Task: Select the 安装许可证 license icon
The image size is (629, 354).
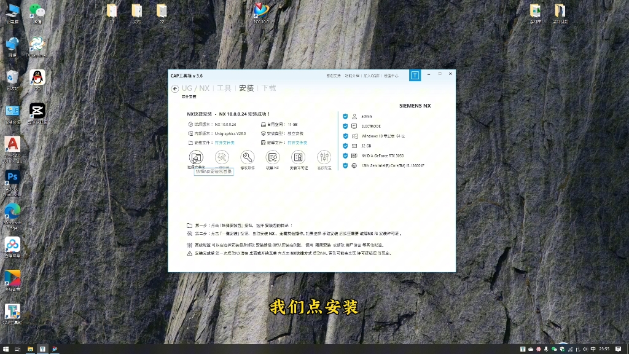Action: coord(298,158)
